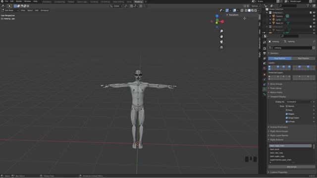The image size is (317, 178).
Task: Click the outliner filter funnel icon
Action: pyautogui.click(x=308, y=6)
